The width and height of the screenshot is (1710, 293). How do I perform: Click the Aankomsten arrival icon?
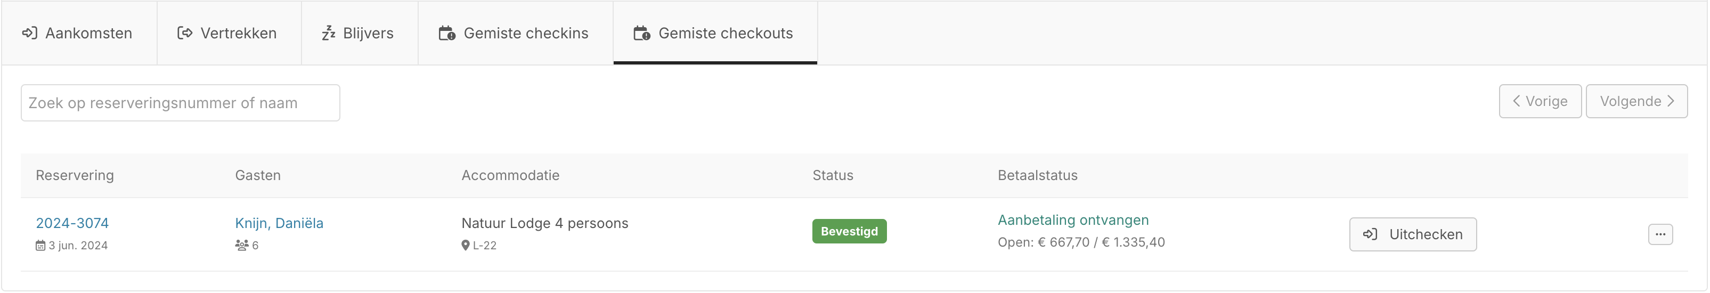pyautogui.click(x=29, y=33)
